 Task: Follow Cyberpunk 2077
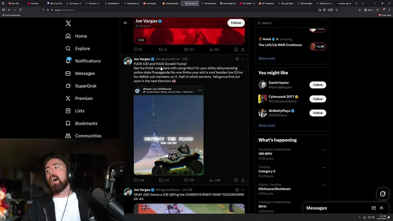pos(318,99)
